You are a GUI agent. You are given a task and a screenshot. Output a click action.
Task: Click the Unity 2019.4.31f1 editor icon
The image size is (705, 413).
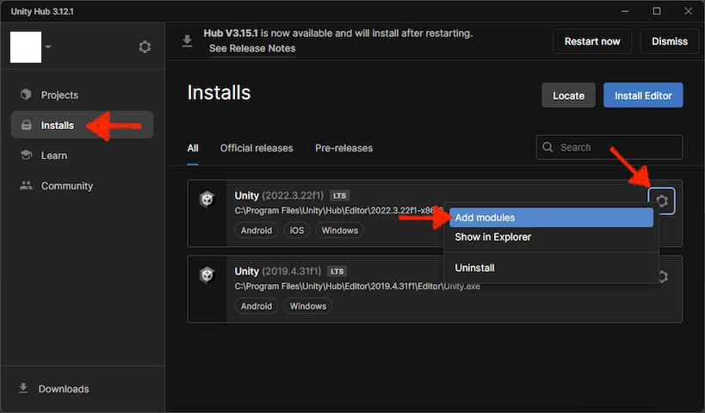coord(207,275)
